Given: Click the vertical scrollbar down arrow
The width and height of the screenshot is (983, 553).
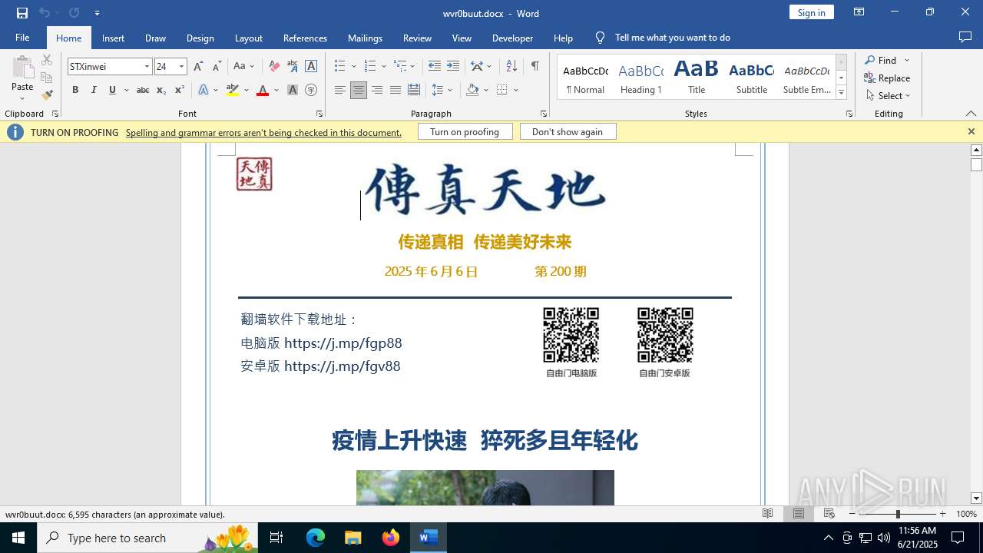Looking at the screenshot, I should point(976,498).
